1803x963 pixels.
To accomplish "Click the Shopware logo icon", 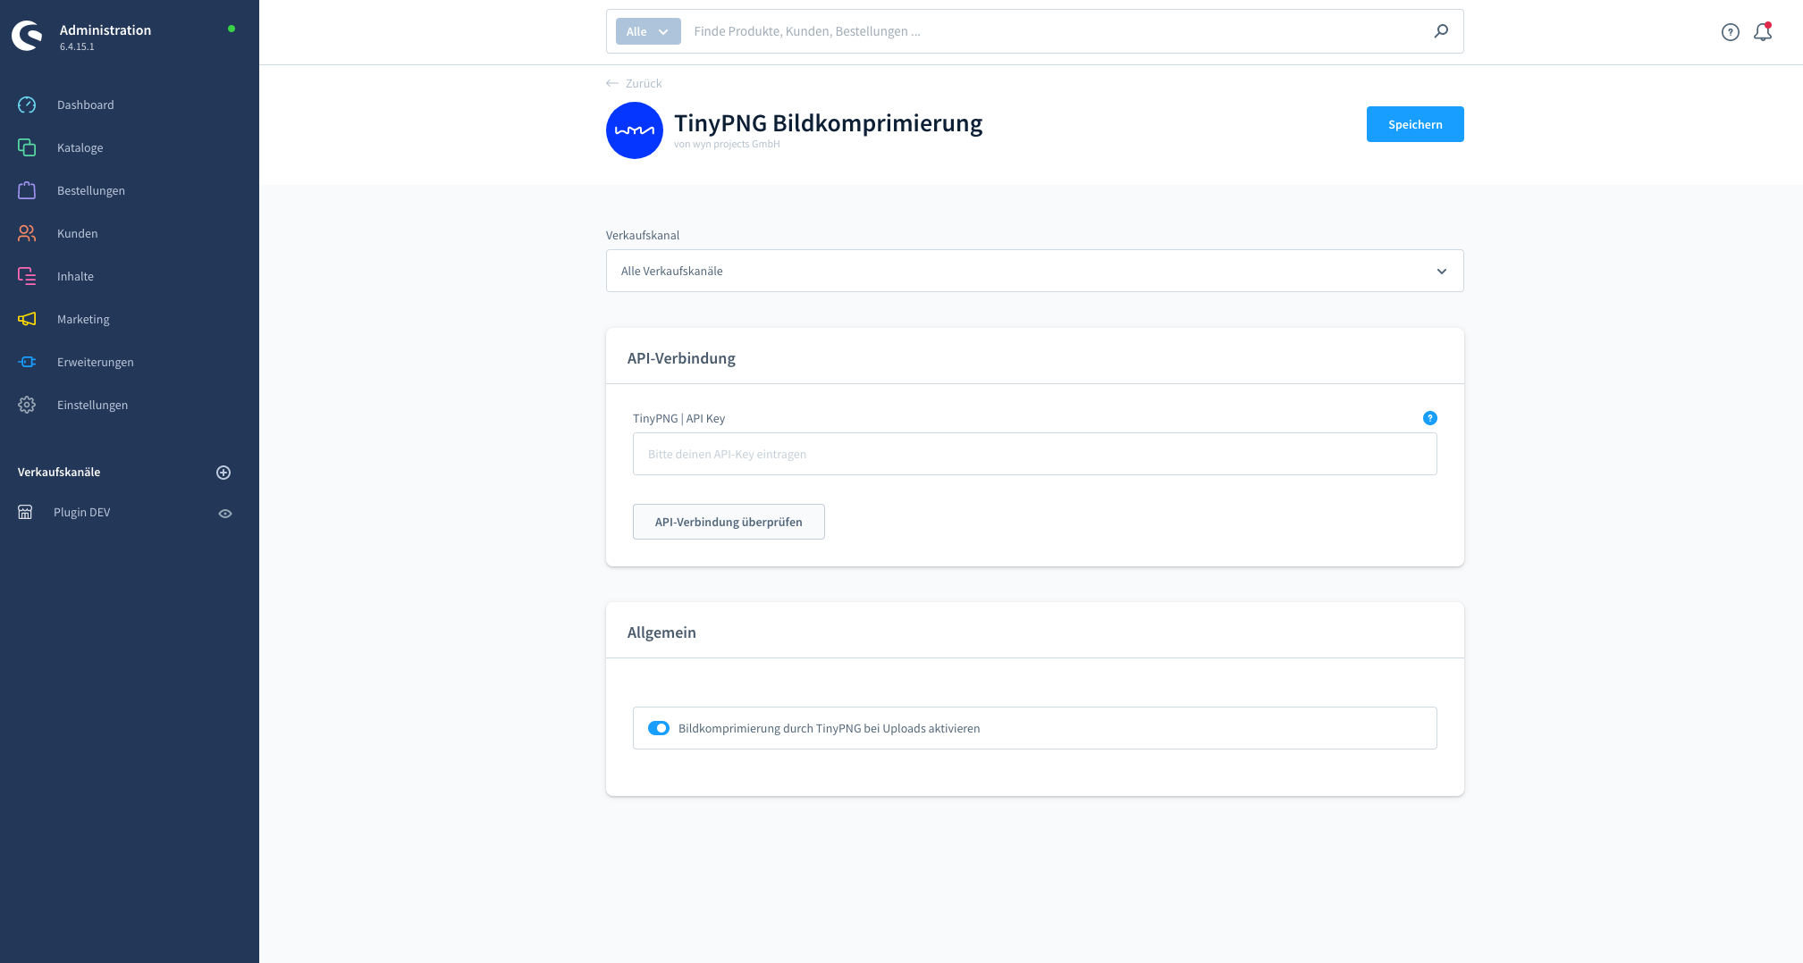I will (x=27, y=36).
